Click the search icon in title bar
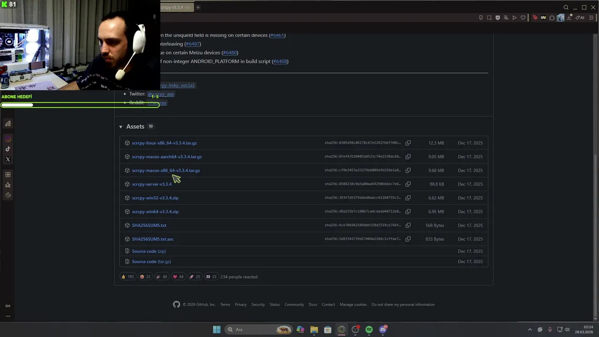Viewport: 599px width, 337px height. (566, 7)
